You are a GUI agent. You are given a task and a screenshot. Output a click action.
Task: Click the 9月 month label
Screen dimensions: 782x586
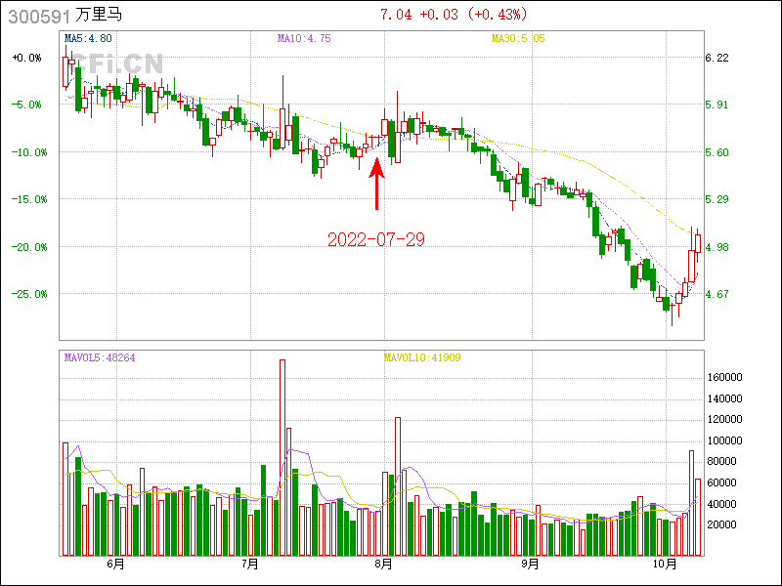pos(529,564)
